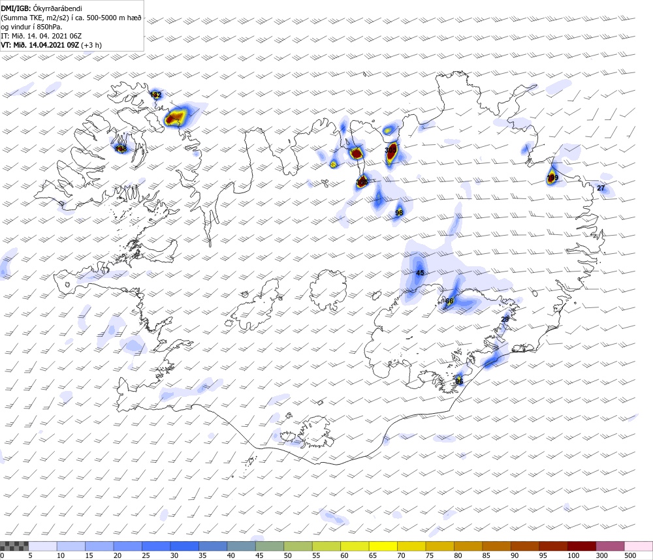Select the '300' legend scale number
653x560 pixels.
click(x=602, y=555)
